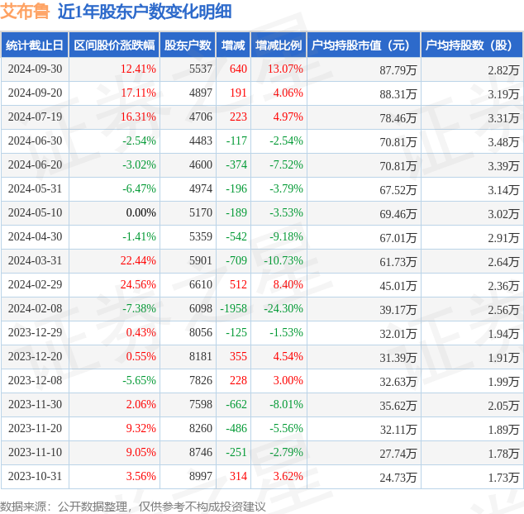Click the date cell 2023-12-20

[x=35, y=357]
